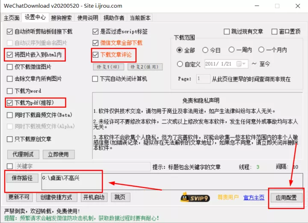
Task: Open the 捐助作者 tab
Action: 114,18
